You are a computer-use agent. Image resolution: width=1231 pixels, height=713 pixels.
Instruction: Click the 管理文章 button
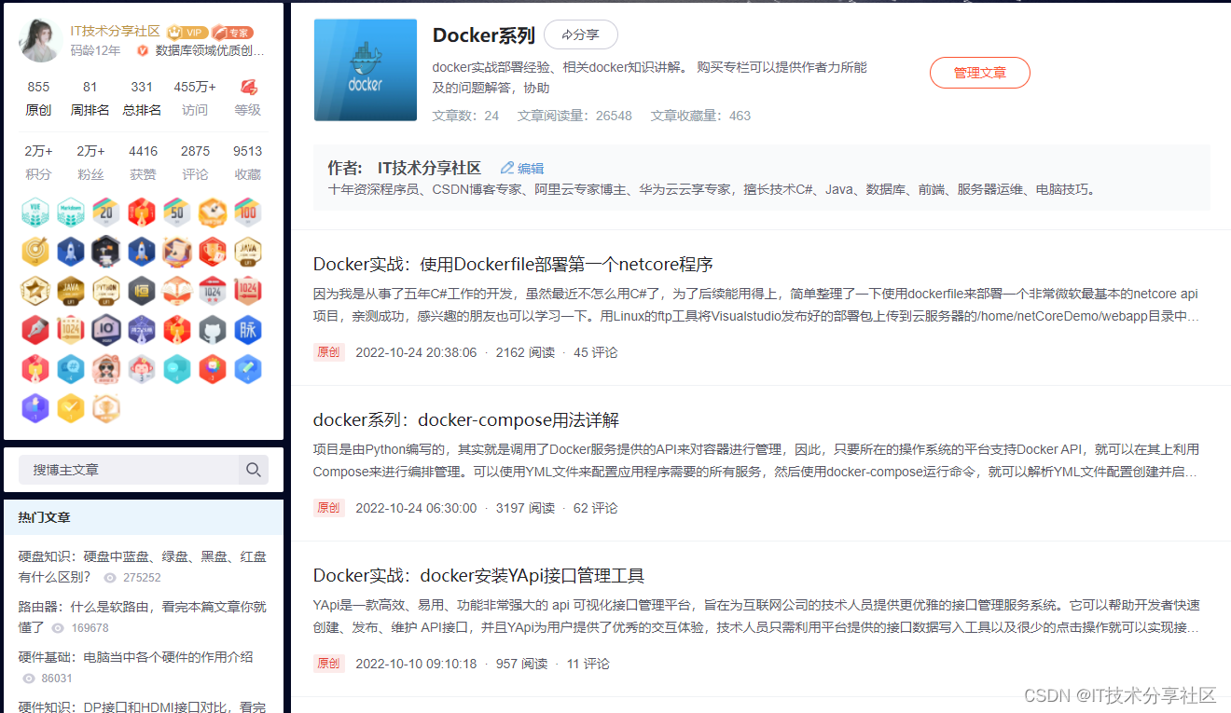coord(980,73)
